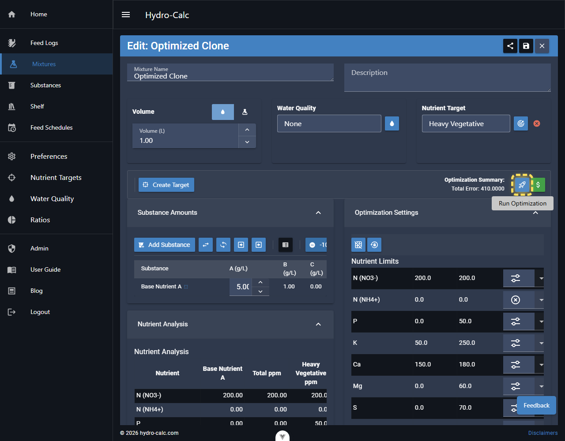This screenshot has height=441, width=565.
Task: Click the Vue logo chevron at page bottom
Action: click(x=282, y=436)
